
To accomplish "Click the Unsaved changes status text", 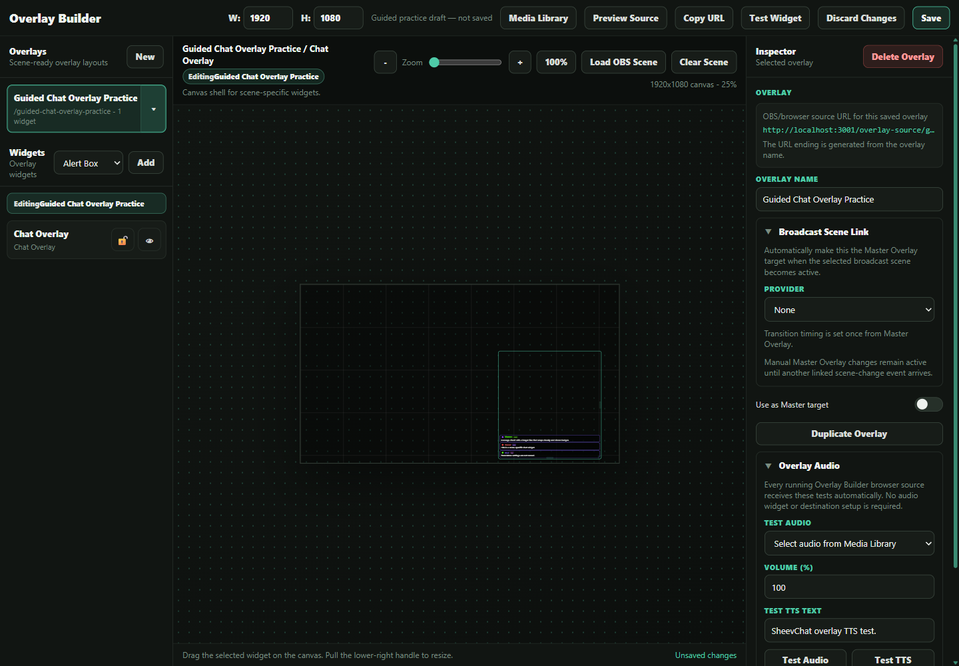I will click(705, 655).
